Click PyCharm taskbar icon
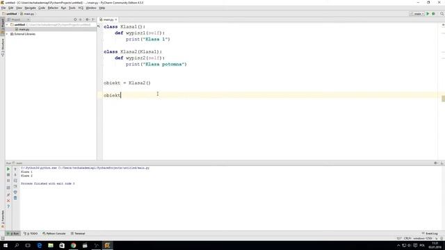The height and width of the screenshot is (250, 445). [x=107, y=245]
